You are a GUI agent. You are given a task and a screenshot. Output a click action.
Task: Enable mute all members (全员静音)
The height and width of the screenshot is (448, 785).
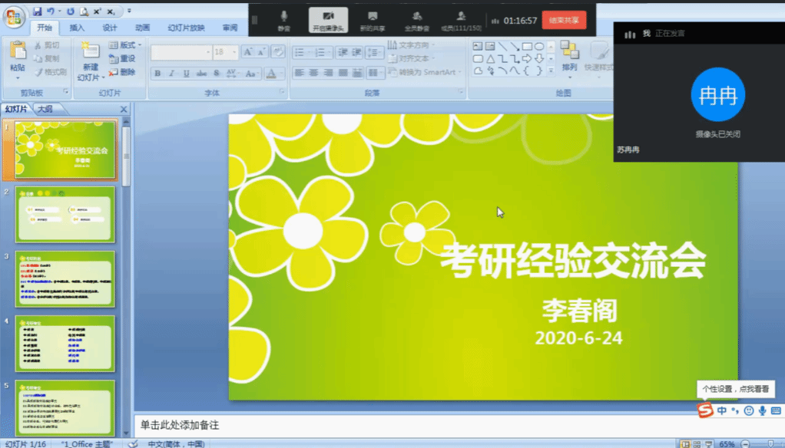click(x=417, y=19)
